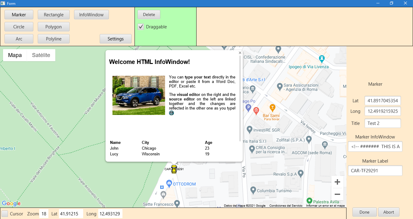Click the InvestiRE SGR map pin
The image size is (413, 219).
click(x=249, y=130)
